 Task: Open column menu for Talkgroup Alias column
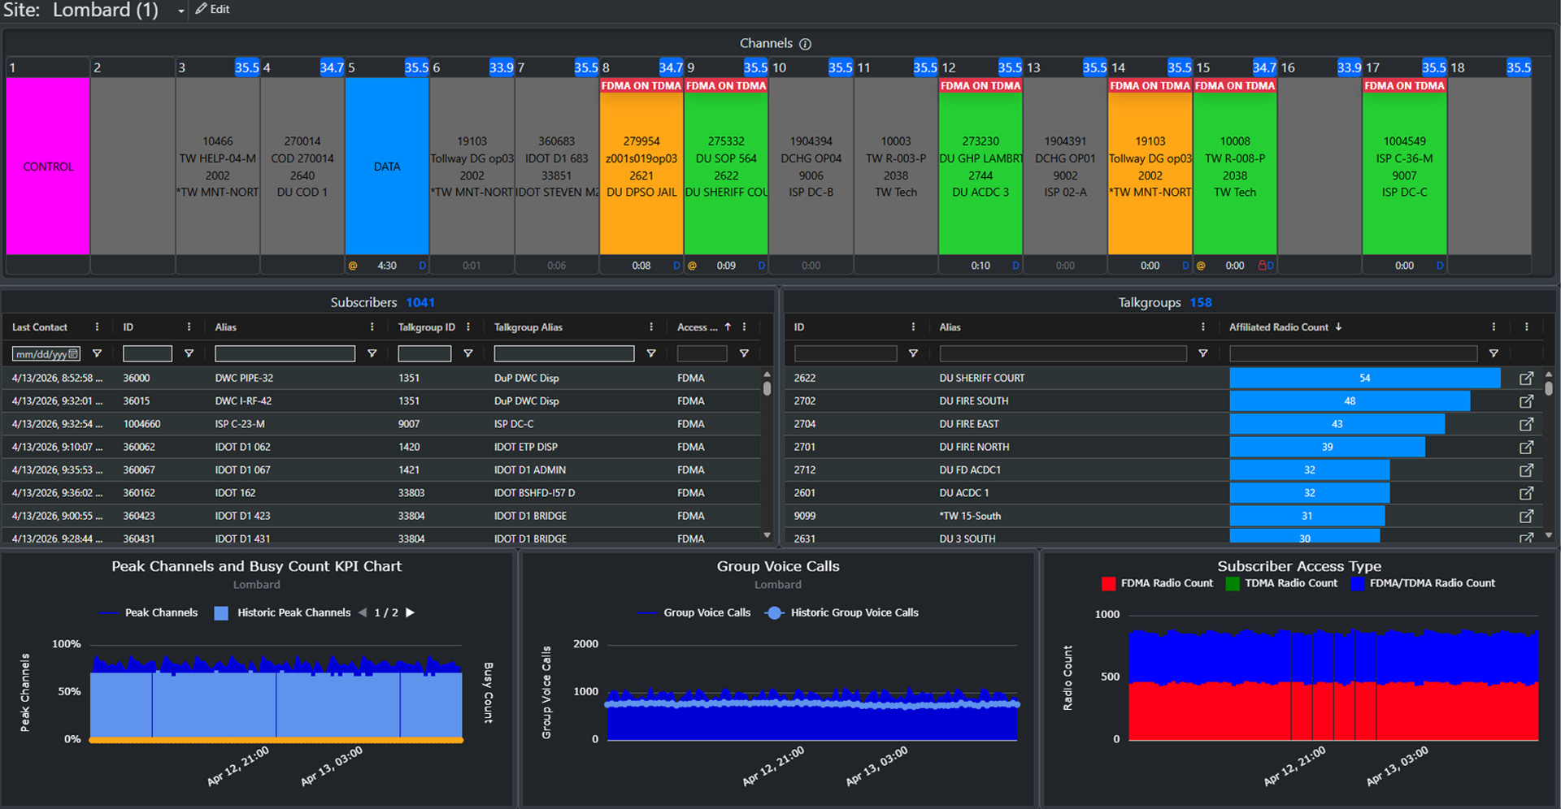651,327
